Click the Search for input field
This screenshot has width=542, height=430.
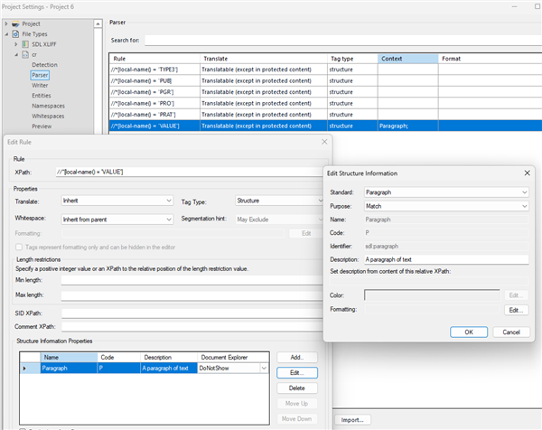coord(343,41)
